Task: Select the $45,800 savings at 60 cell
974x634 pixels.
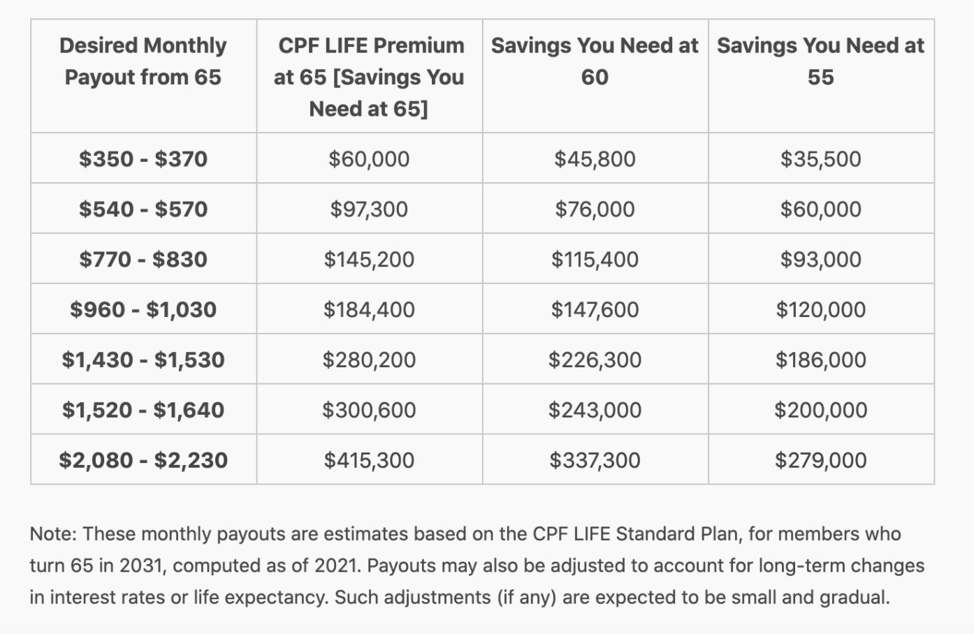Action: [595, 158]
